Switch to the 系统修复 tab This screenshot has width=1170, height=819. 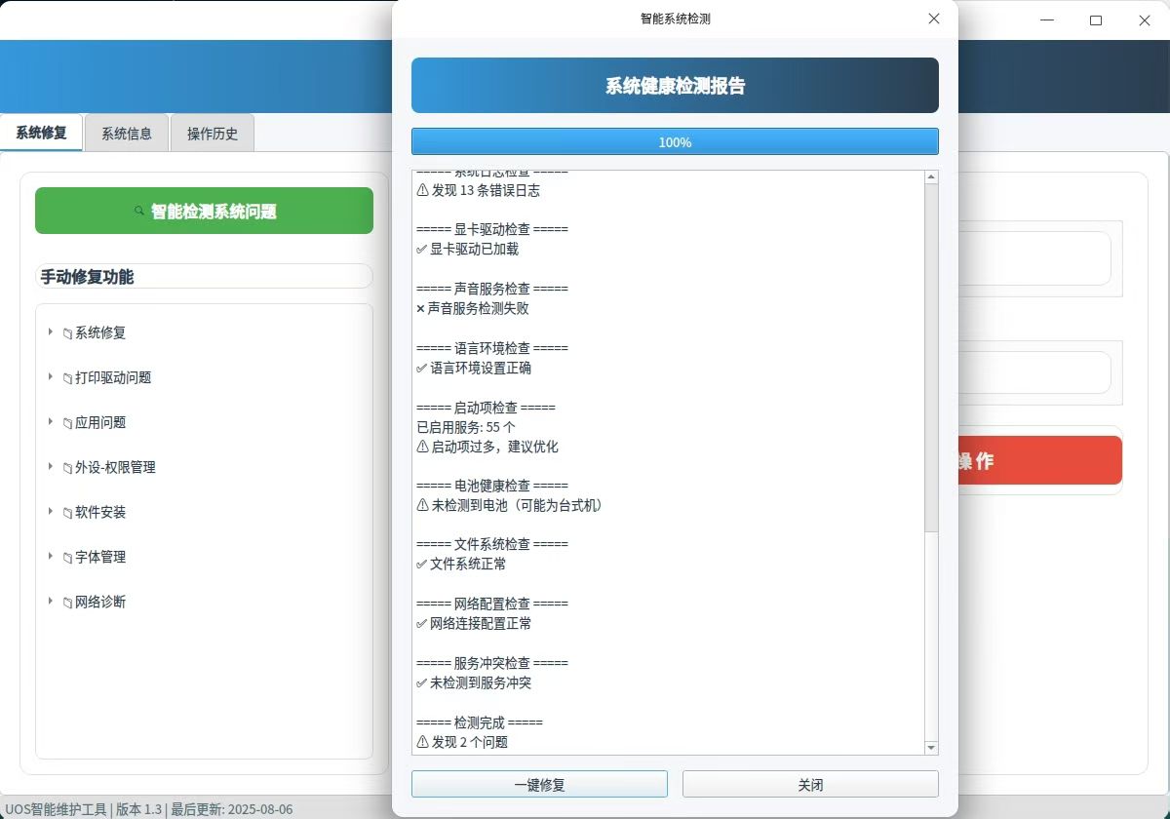[41, 133]
